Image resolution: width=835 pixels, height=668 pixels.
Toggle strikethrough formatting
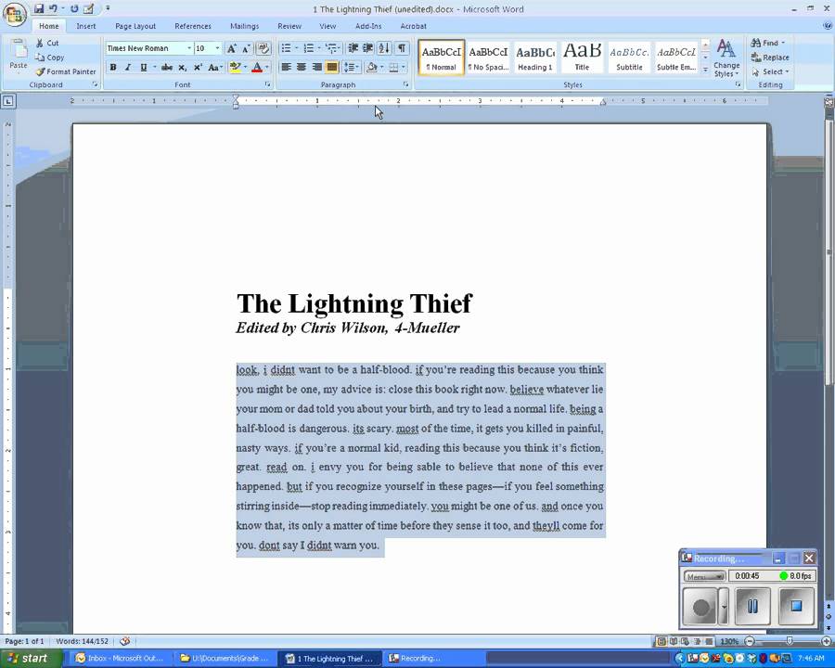click(167, 68)
